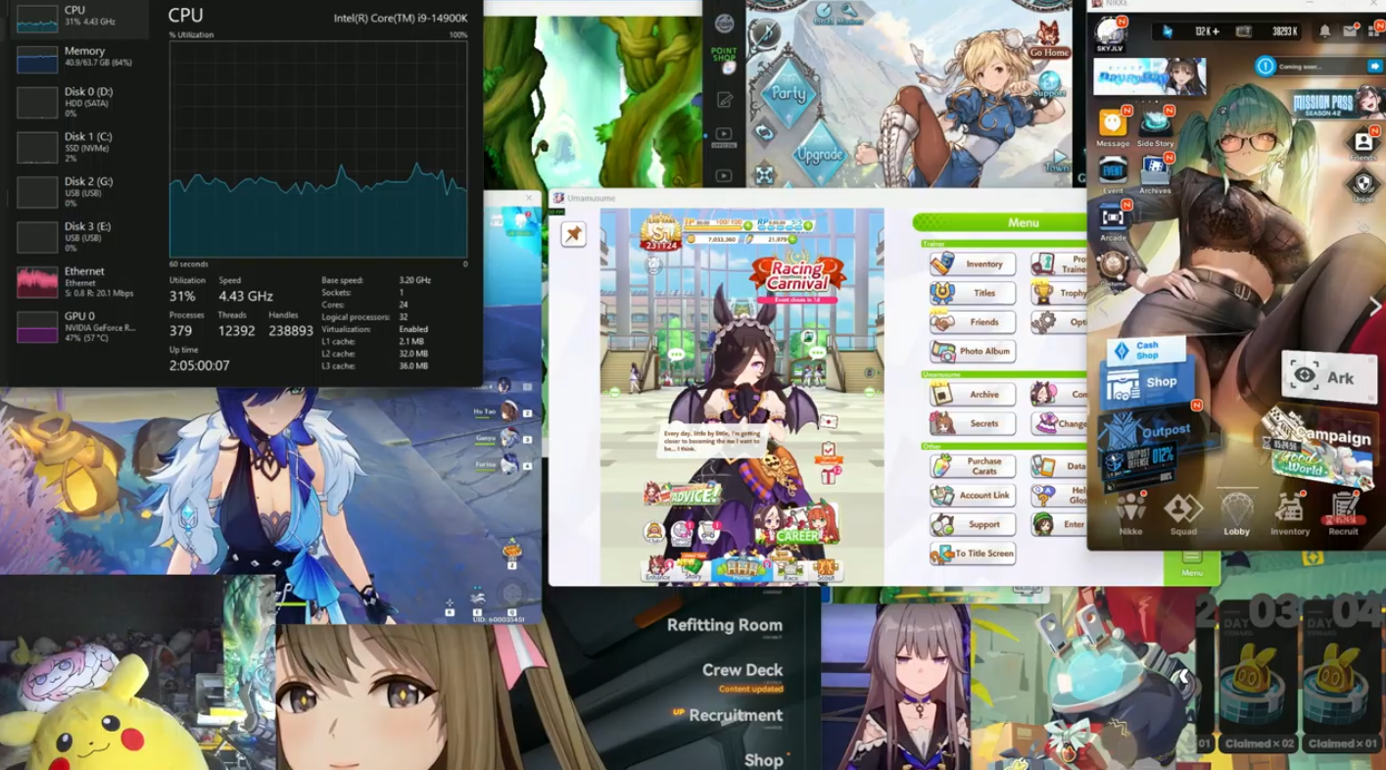This screenshot has width=1386, height=770.
Task: Open the Enhance tab in Umamusume
Action: [x=658, y=569]
